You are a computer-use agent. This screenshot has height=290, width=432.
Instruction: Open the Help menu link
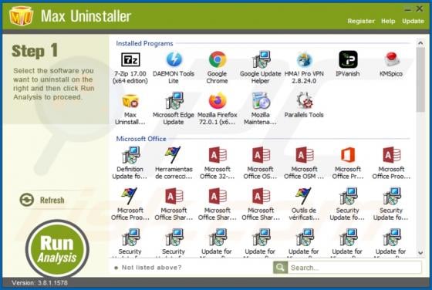(x=388, y=21)
